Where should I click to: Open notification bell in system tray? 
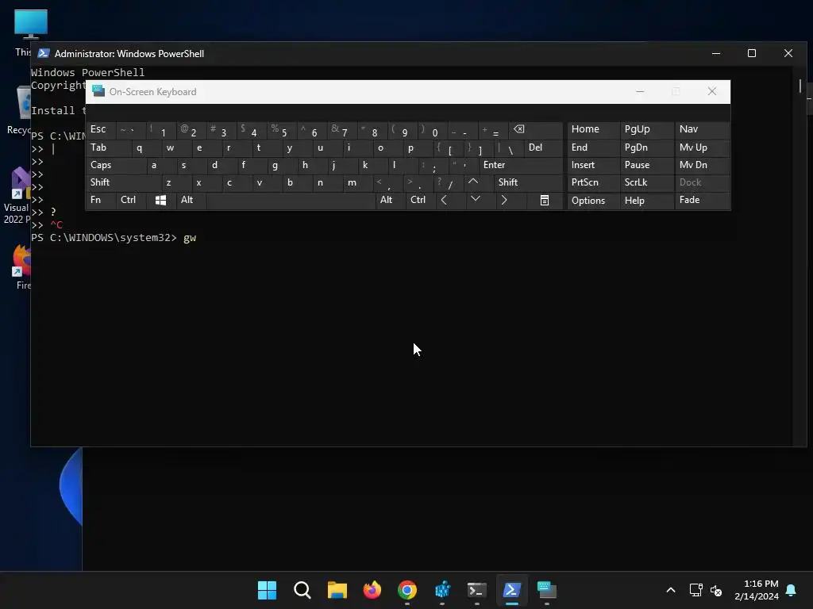[791, 590]
